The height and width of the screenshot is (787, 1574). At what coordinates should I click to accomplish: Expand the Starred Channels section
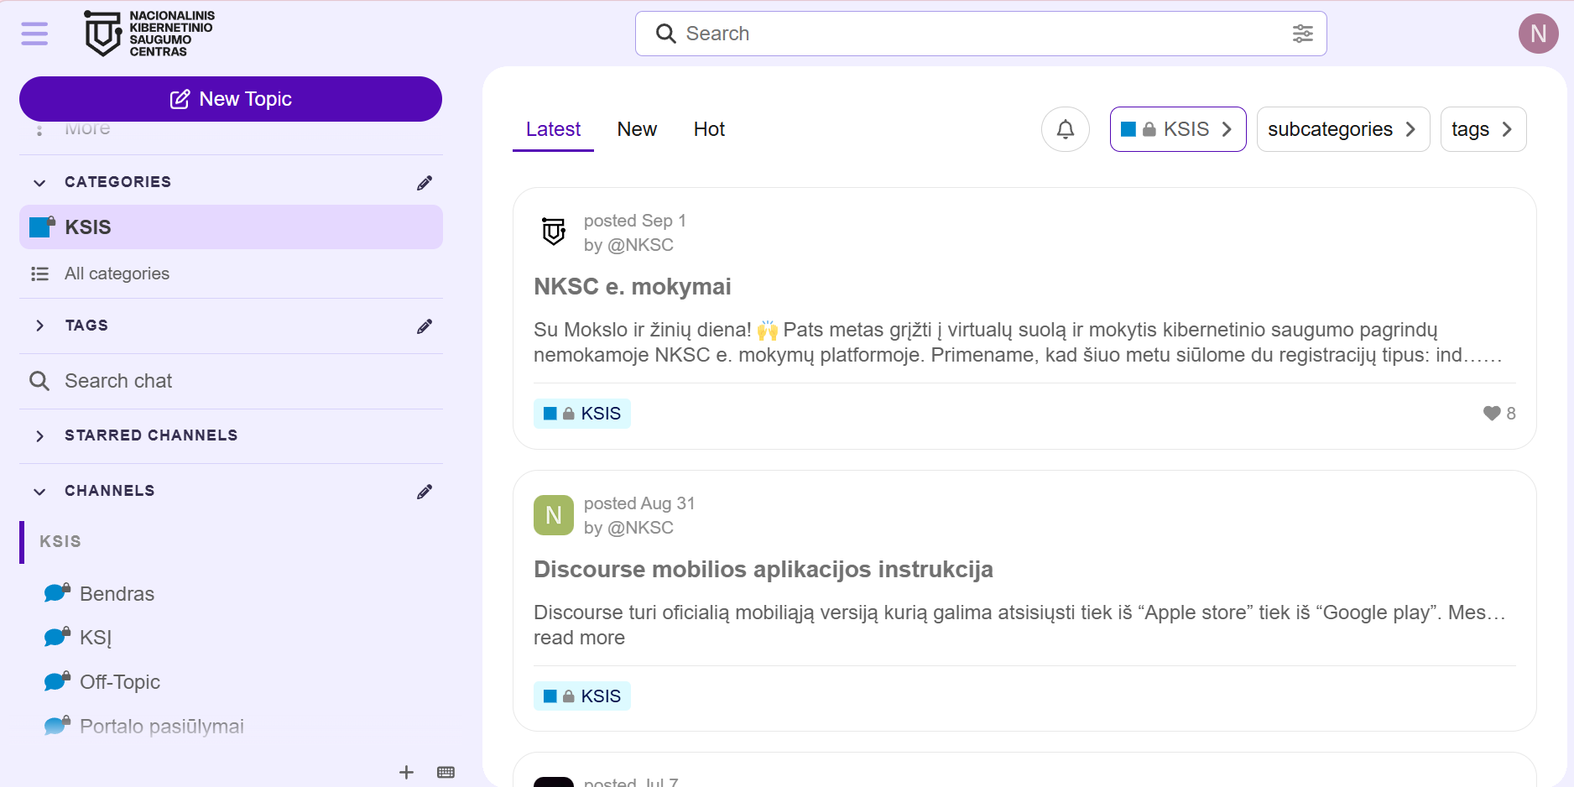39,435
